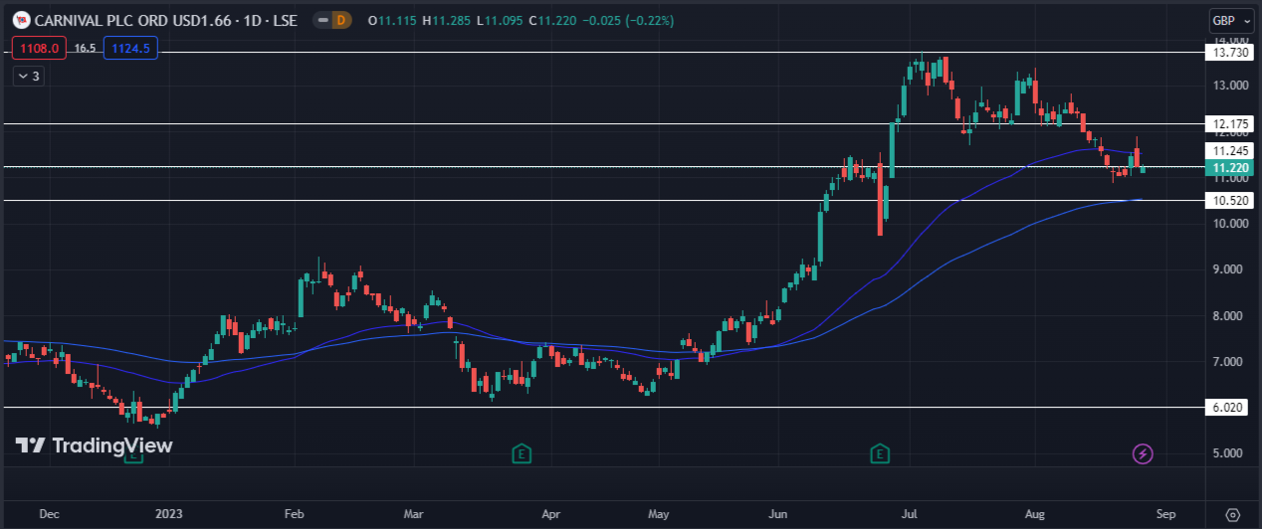Viewport: 1262px width, 529px height.
Task: Click the Low value L11.095
Action: (x=500, y=21)
